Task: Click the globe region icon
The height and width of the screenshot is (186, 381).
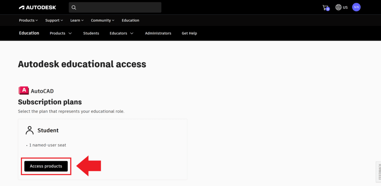Action: pos(338,7)
